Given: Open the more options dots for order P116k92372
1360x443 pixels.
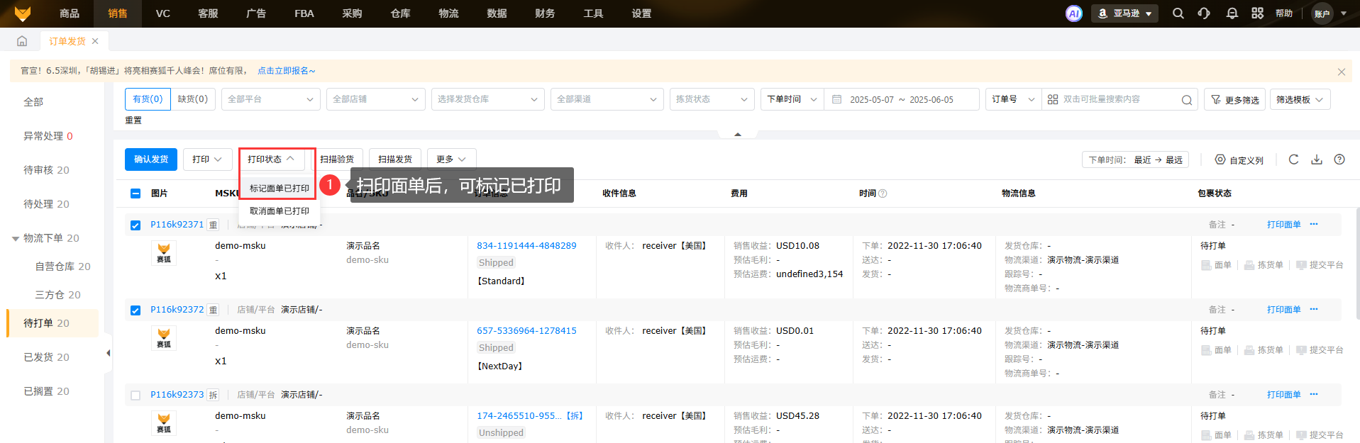Looking at the screenshot, I should pos(1314,309).
